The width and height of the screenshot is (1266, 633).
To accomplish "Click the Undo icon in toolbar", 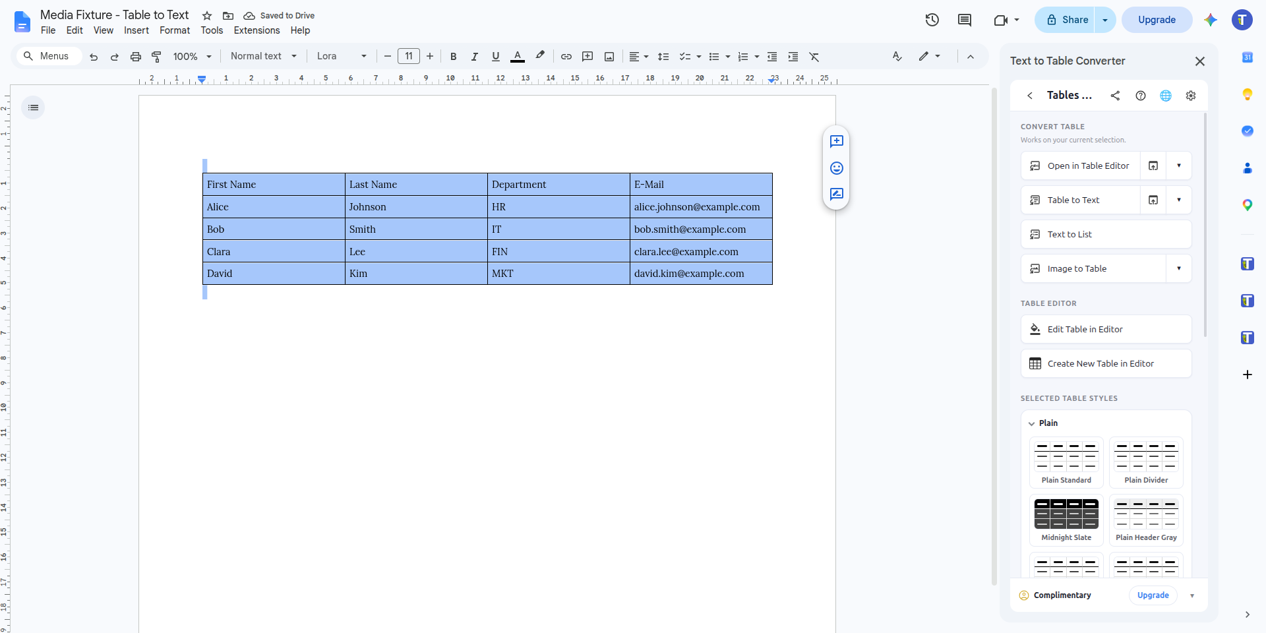I will click(x=94, y=57).
